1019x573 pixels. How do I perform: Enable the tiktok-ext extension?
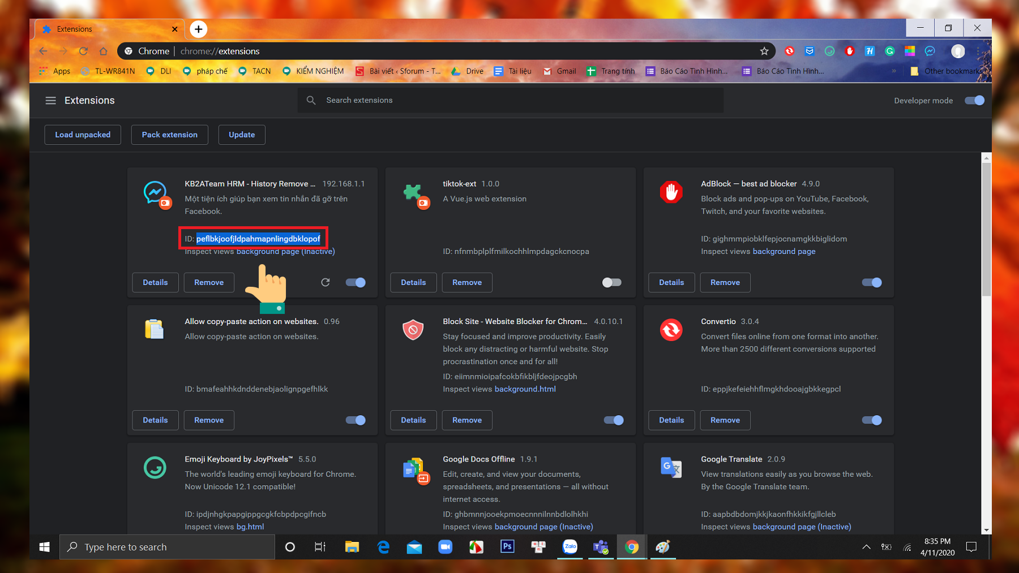pos(611,282)
